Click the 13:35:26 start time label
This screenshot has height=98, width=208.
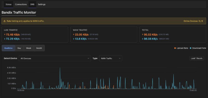click(x=21, y=90)
